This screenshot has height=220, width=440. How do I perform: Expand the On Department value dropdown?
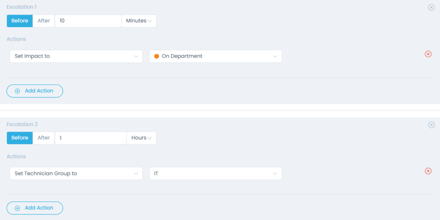coord(216,56)
